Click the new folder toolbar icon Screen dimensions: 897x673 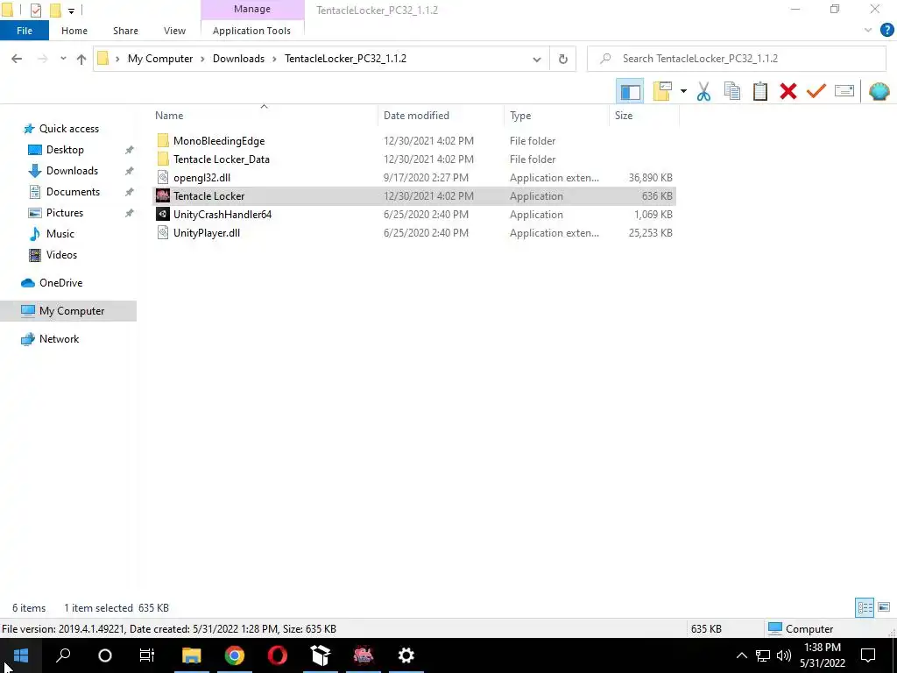662,91
